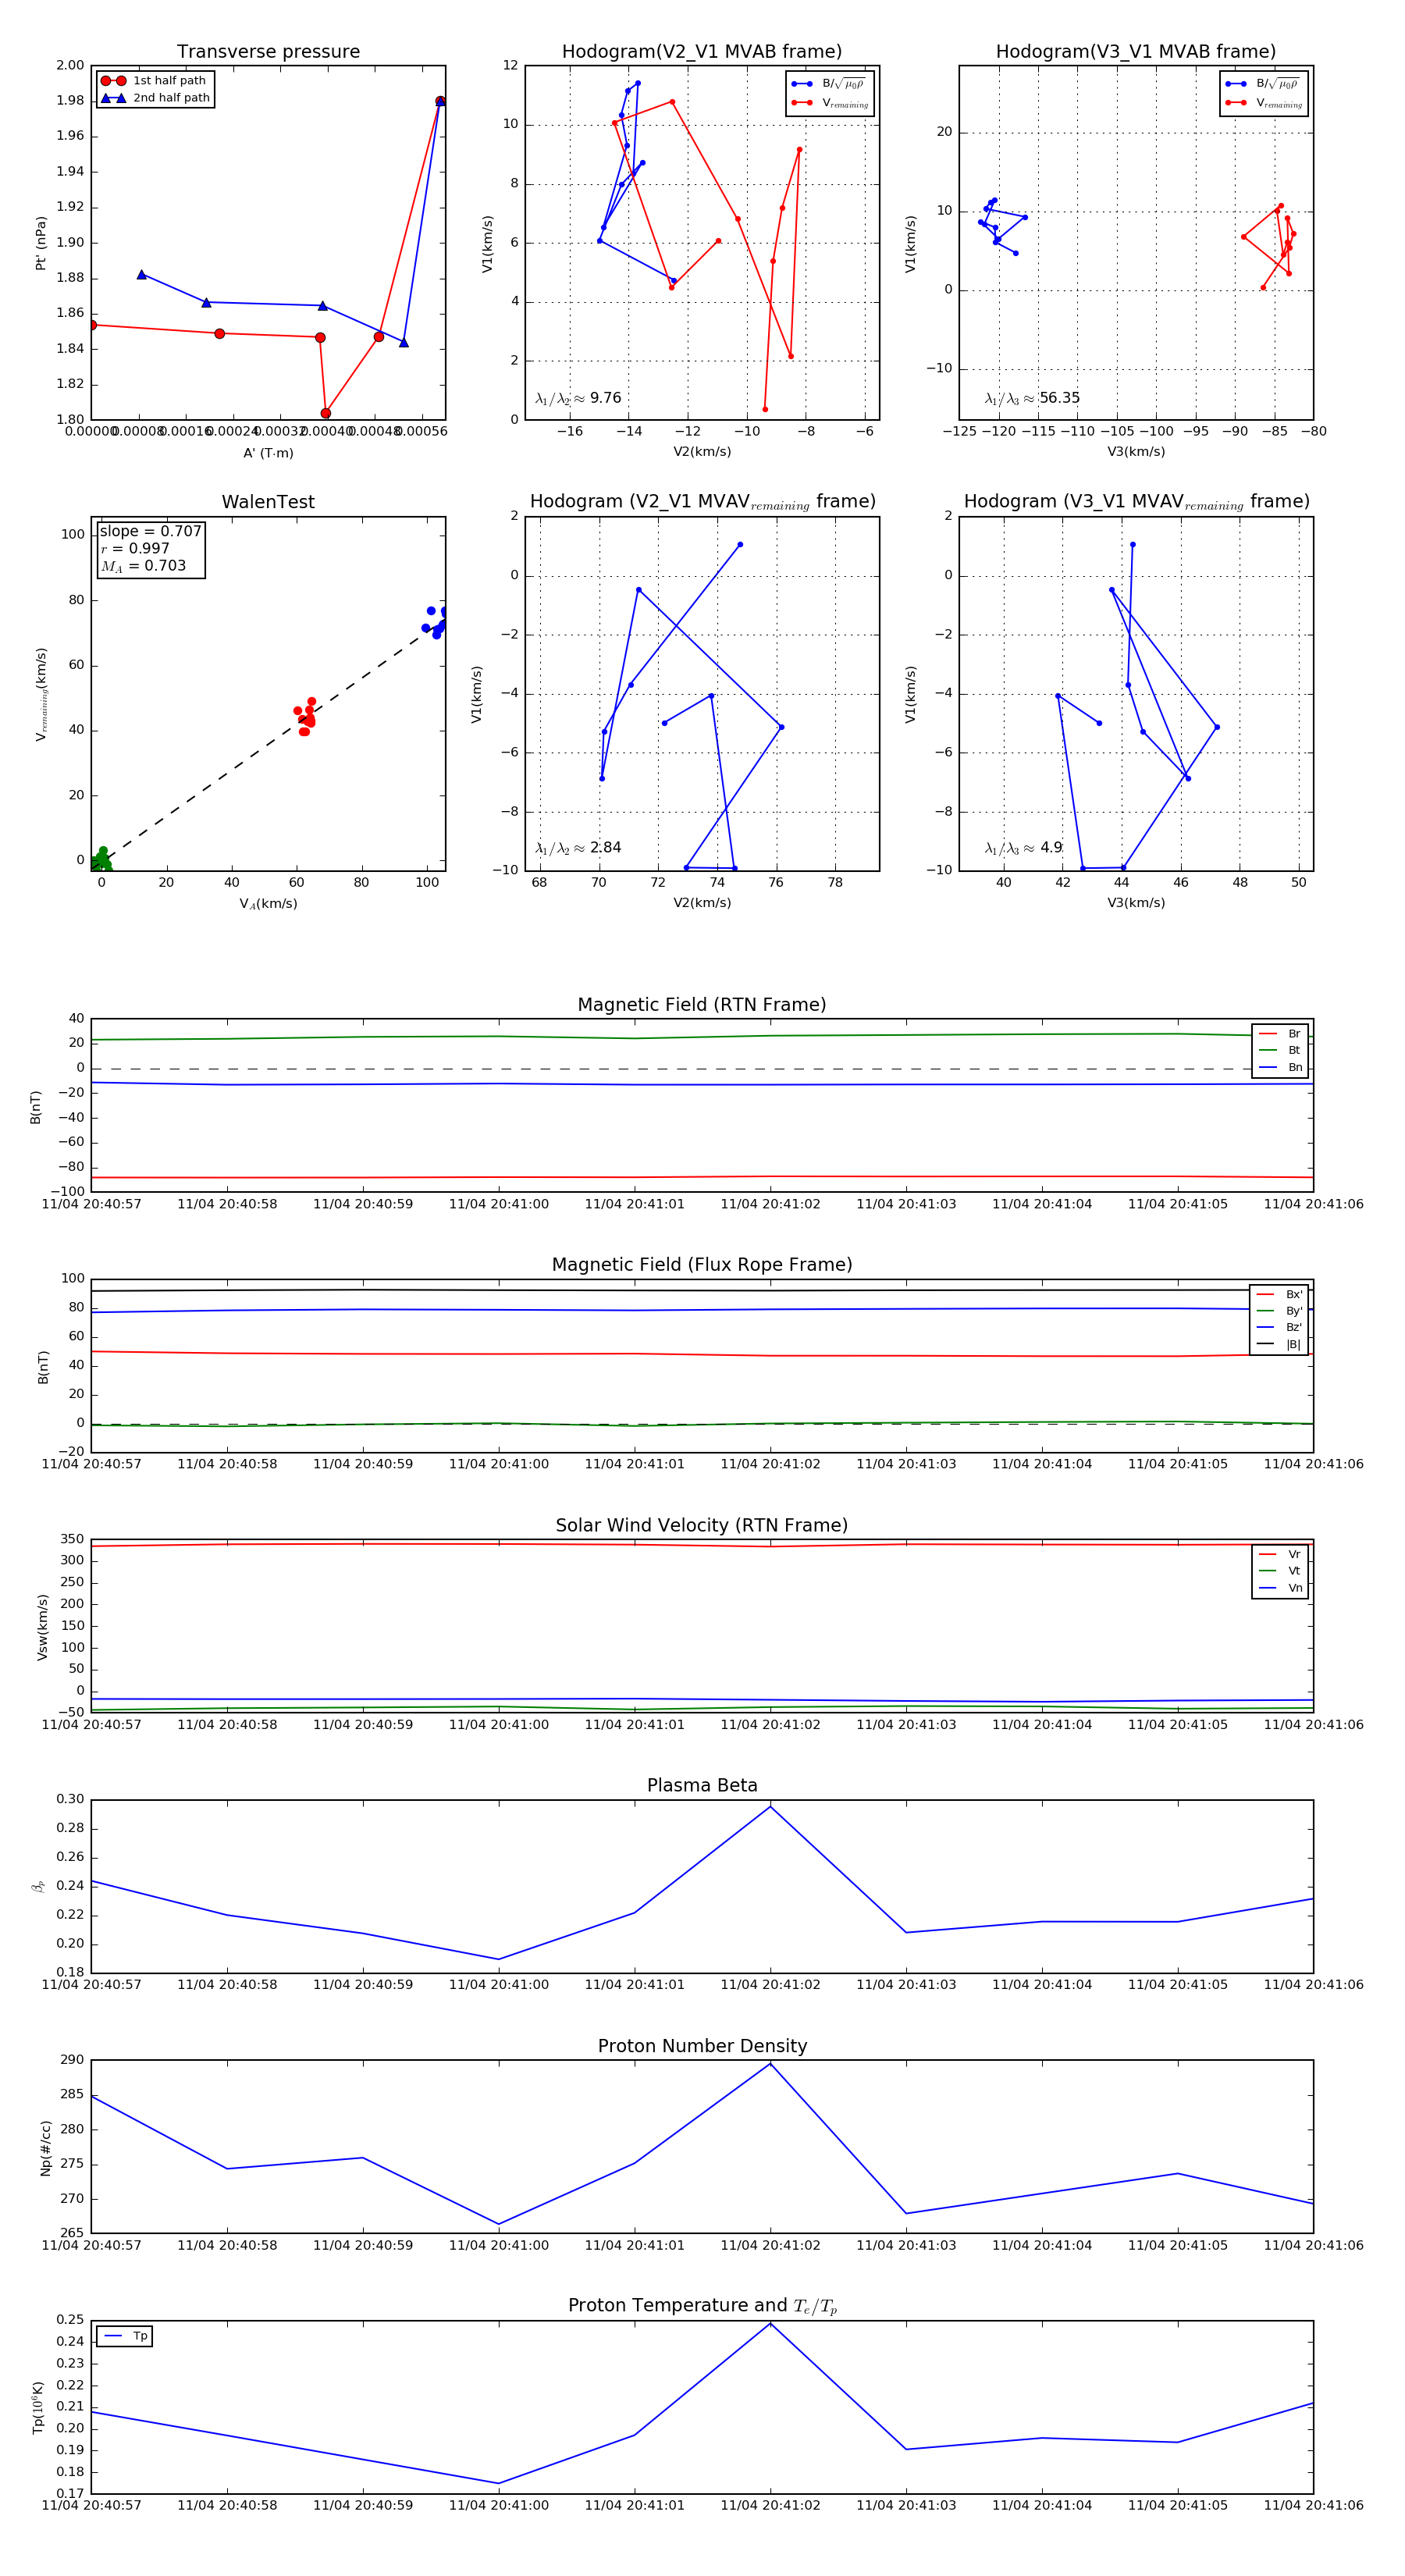Click the leftmost blue triangle in Transverse pressure
1405x2576 pixels.
pos(142,274)
